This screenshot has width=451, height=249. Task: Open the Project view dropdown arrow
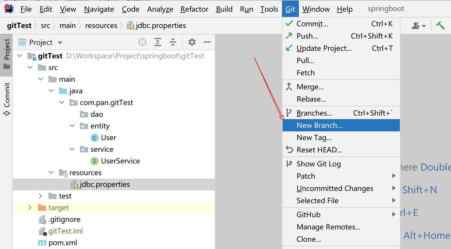[60, 43]
